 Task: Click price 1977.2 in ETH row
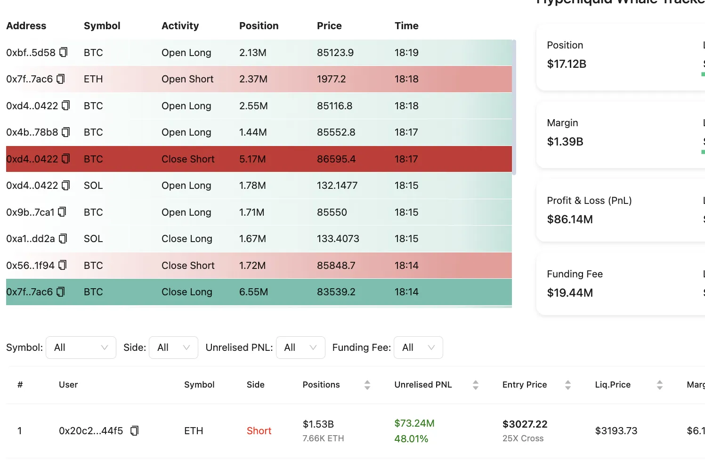point(332,79)
